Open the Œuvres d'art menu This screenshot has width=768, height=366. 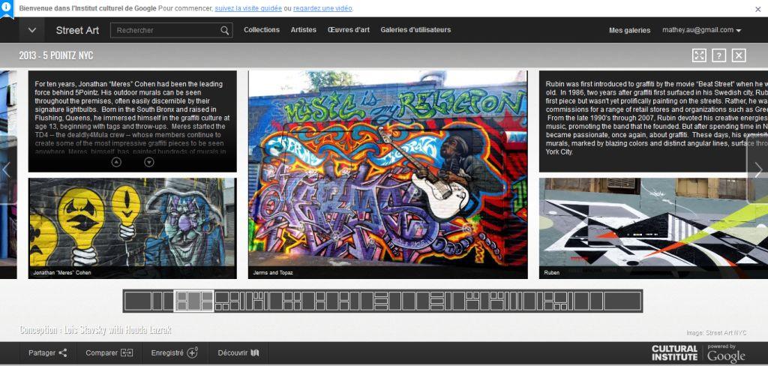(349, 30)
